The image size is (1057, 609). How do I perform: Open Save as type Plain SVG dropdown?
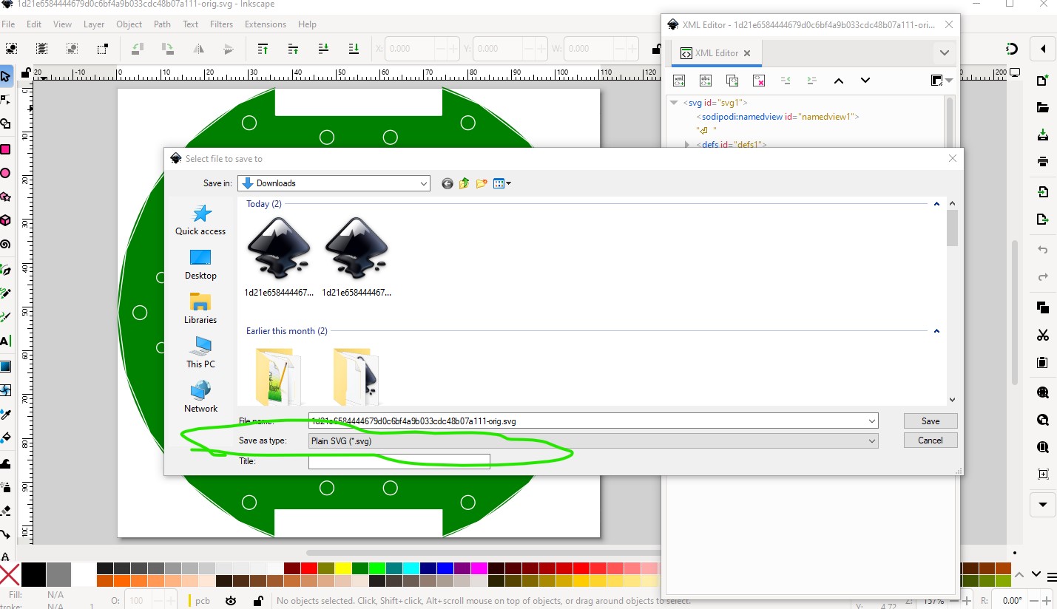[593, 440]
